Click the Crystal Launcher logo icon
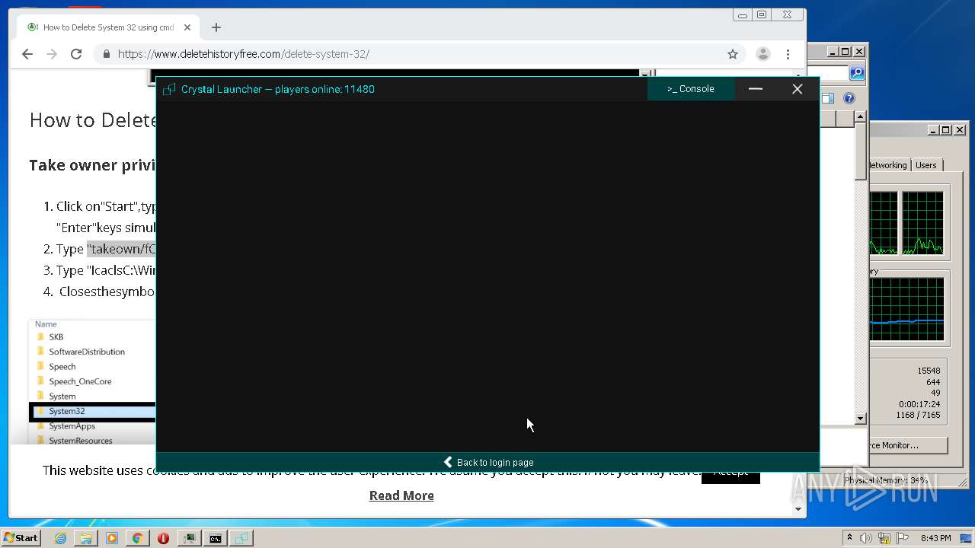This screenshot has width=975, height=548. point(169,89)
